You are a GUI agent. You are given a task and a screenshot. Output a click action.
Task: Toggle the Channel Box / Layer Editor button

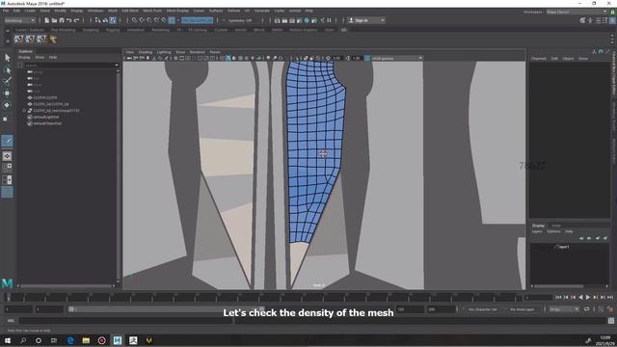[612, 20]
